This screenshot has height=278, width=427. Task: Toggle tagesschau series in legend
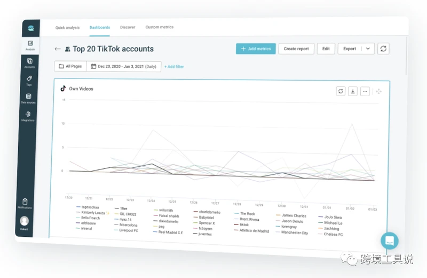(x=88, y=207)
